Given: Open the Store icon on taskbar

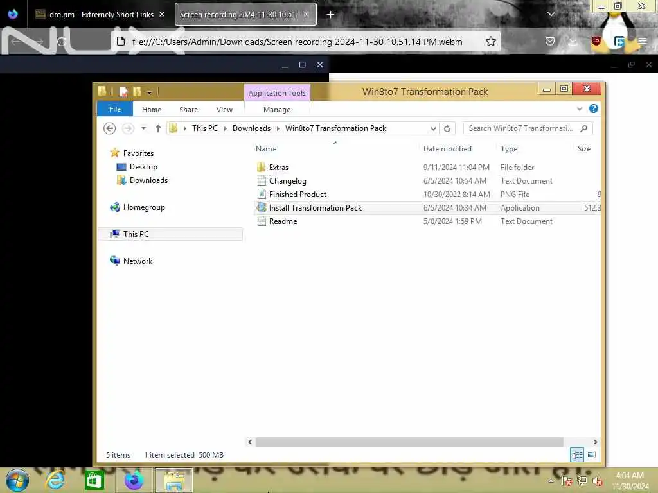Looking at the screenshot, I should [94, 480].
